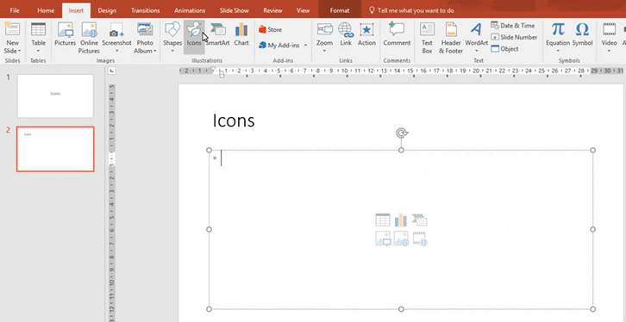Click the WordArt icon
This screenshot has width=626, height=322.
point(476,29)
